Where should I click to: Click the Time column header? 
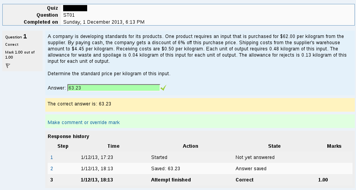click(x=114, y=146)
